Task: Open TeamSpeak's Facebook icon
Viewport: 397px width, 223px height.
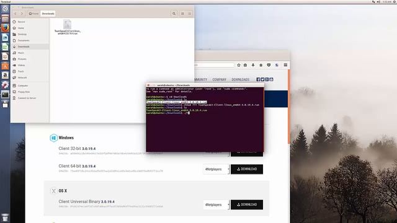Action: pos(258,79)
